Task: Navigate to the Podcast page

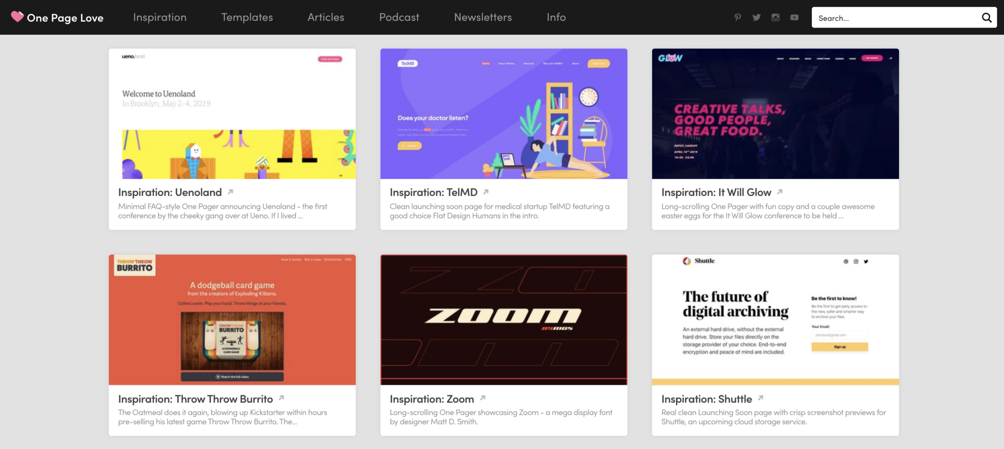Action: tap(399, 17)
